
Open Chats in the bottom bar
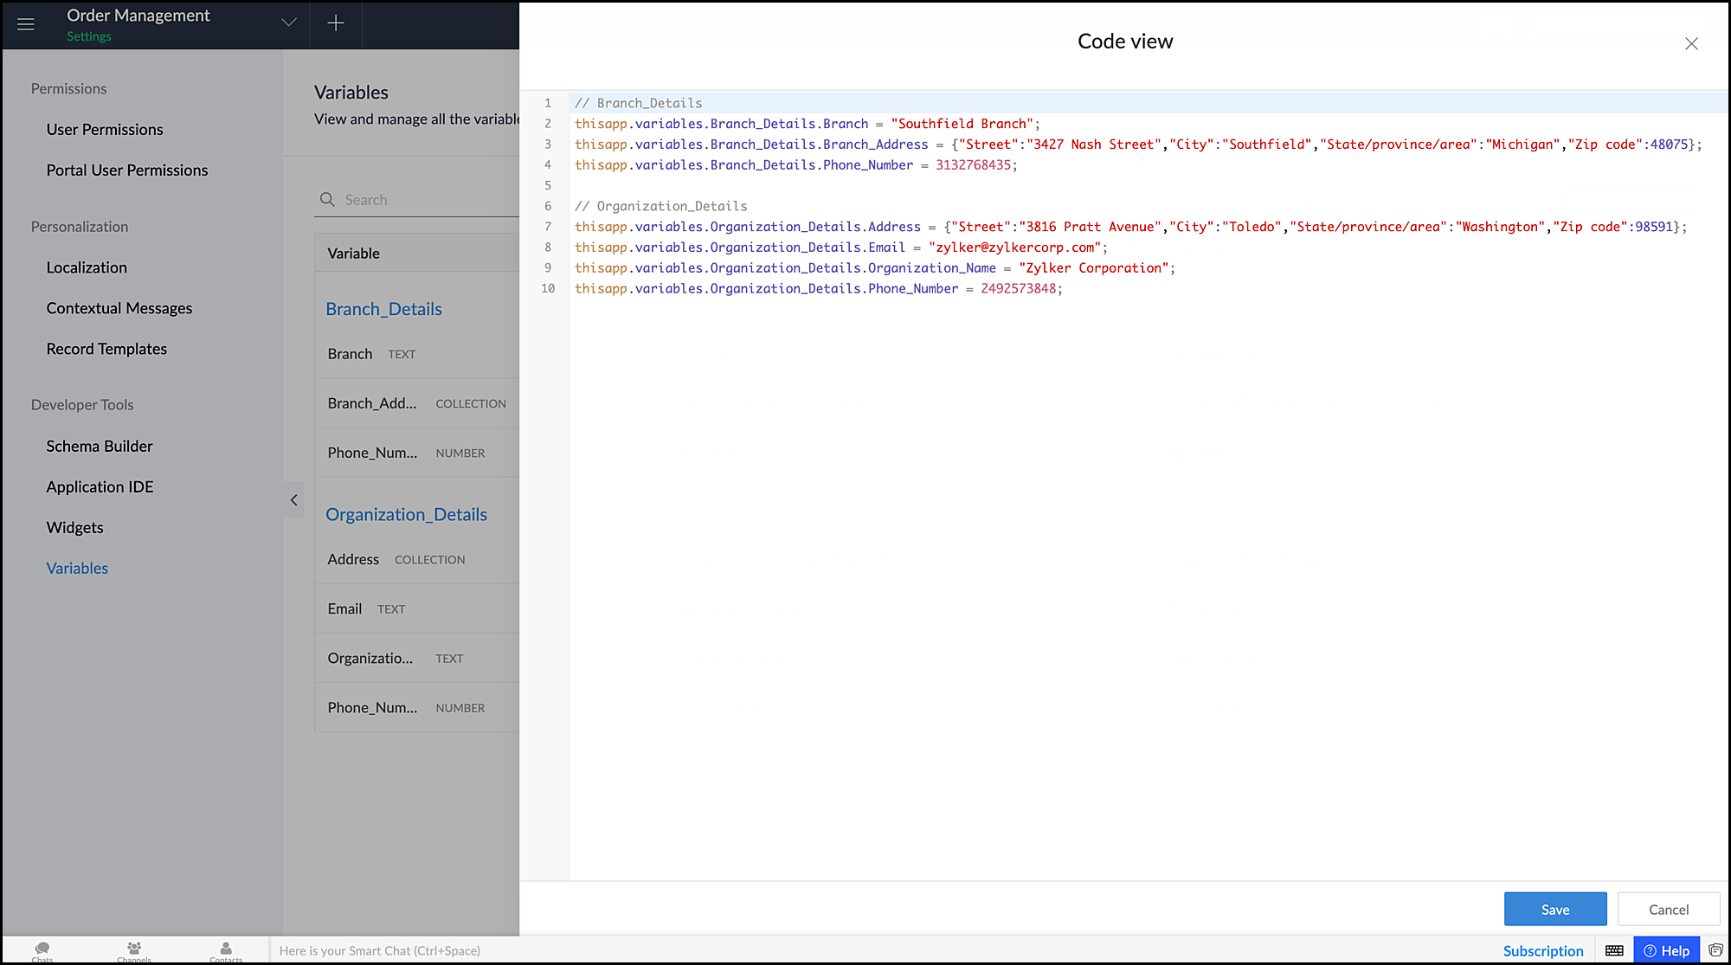pyautogui.click(x=42, y=950)
